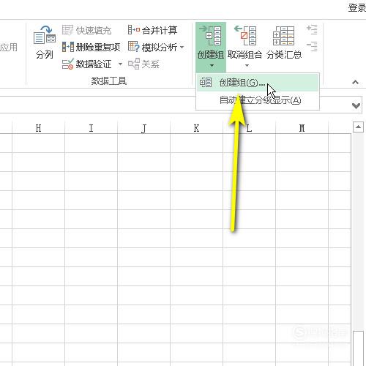Toggle the 创建组 split-button dropdown arrow
366x366 pixels.
click(x=212, y=66)
